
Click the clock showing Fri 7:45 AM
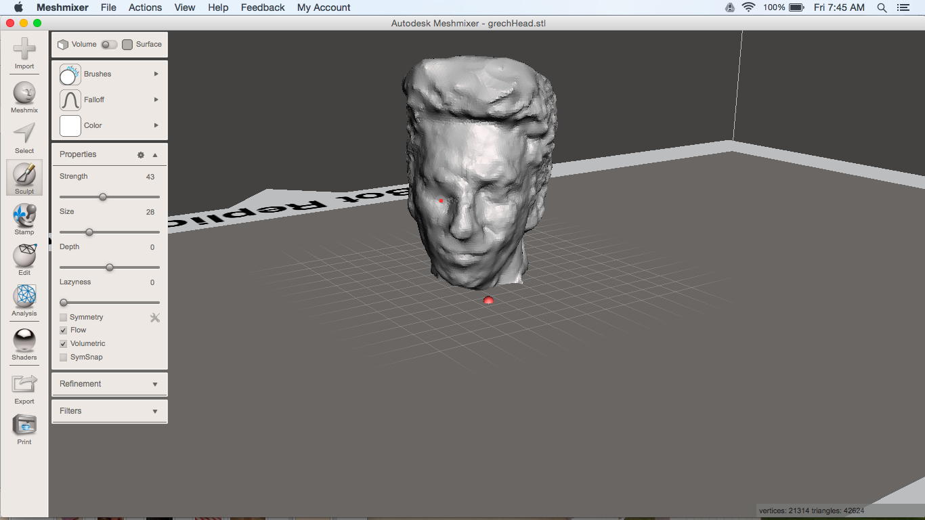coord(839,7)
